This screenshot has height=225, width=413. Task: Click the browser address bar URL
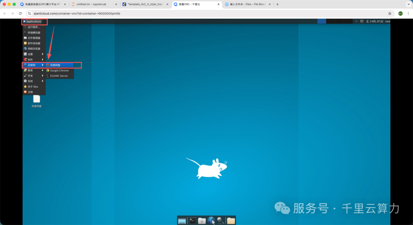77,13
